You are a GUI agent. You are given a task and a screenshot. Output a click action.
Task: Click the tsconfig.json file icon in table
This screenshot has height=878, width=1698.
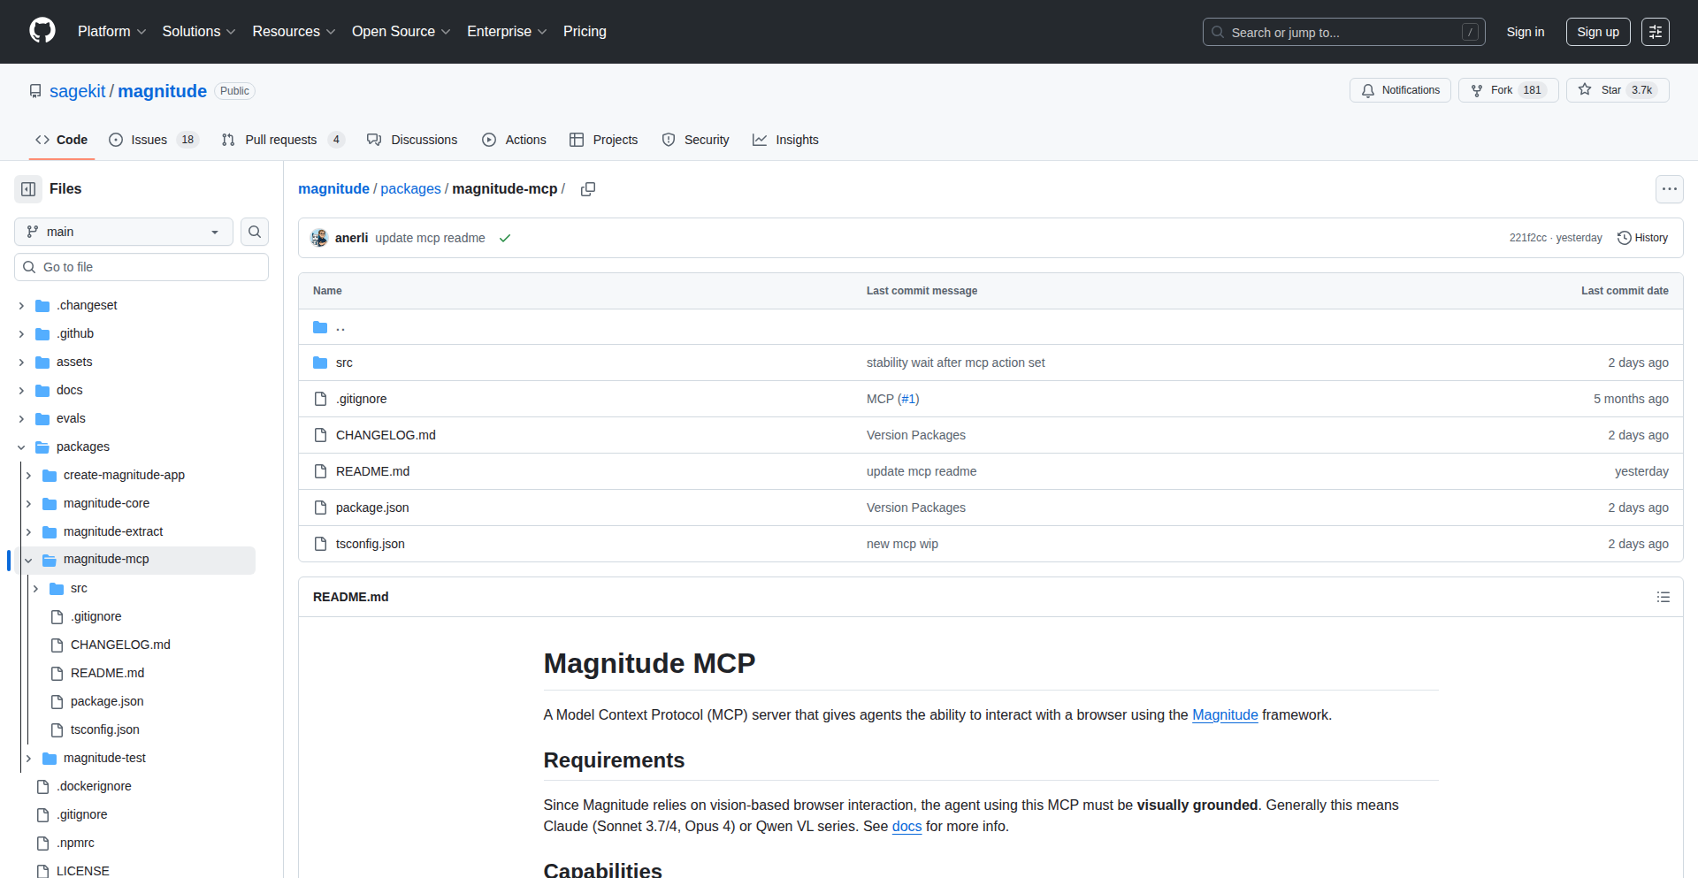pyautogui.click(x=320, y=544)
